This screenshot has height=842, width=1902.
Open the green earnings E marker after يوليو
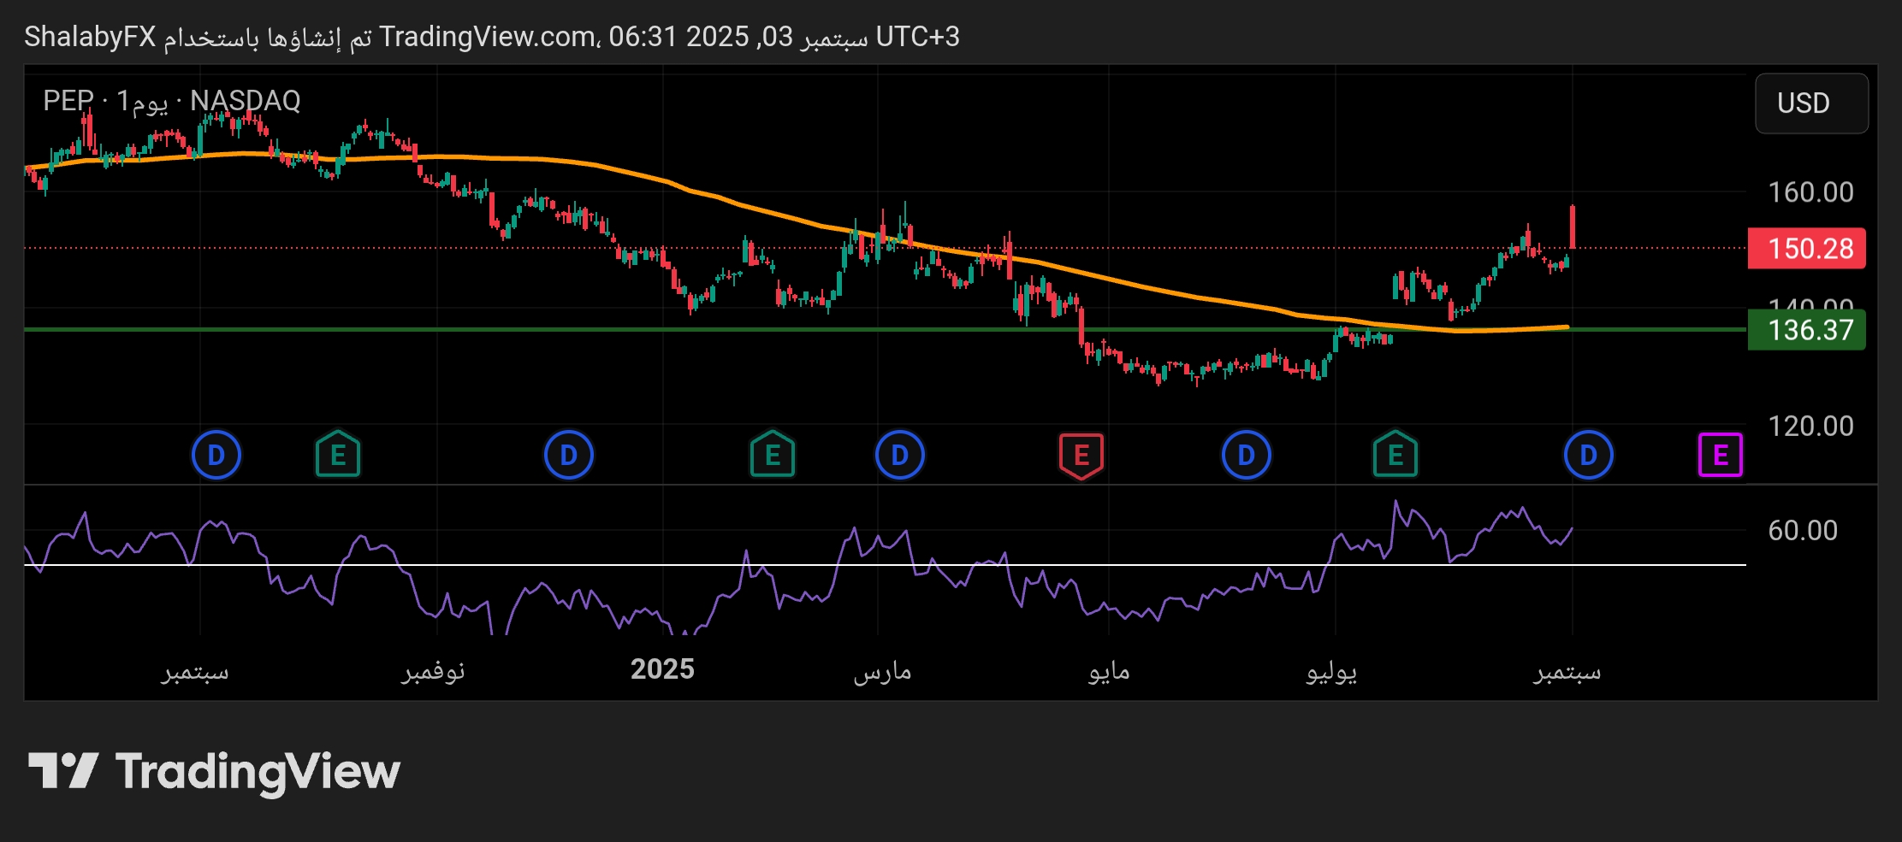1395,455
